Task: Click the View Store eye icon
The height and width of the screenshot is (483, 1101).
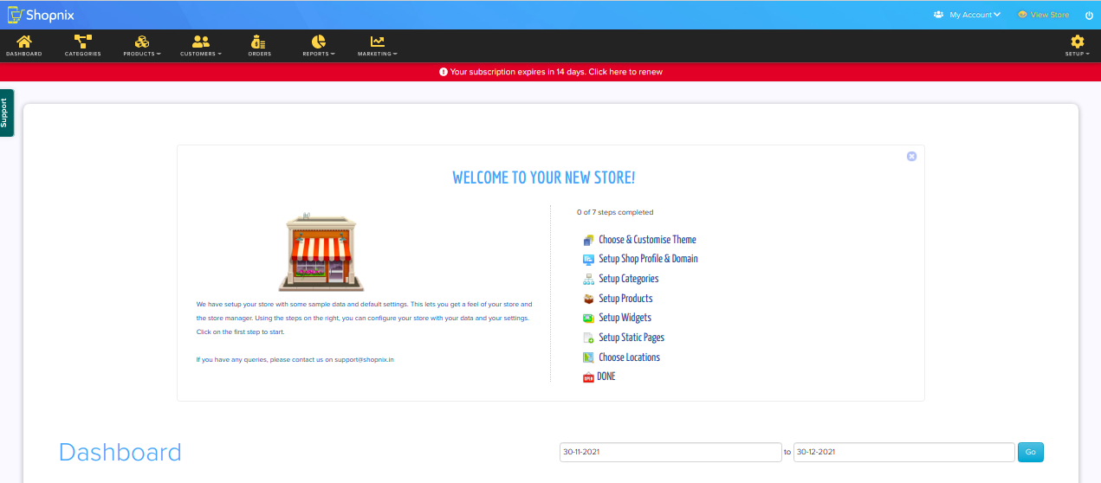Action: 1022,15
